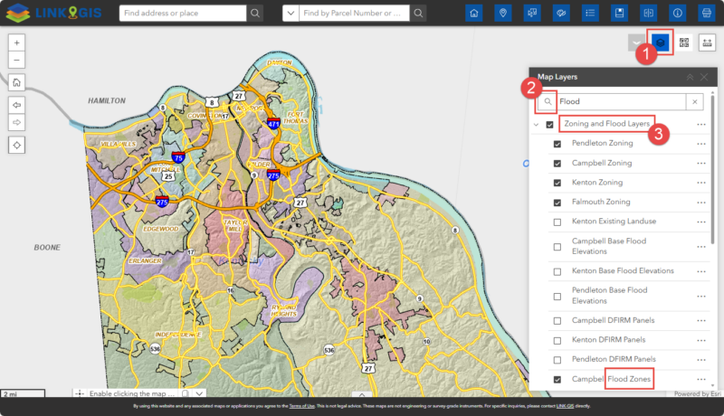Open the basemap gallery grid button
Screen dimensions: 724x416
684,43
